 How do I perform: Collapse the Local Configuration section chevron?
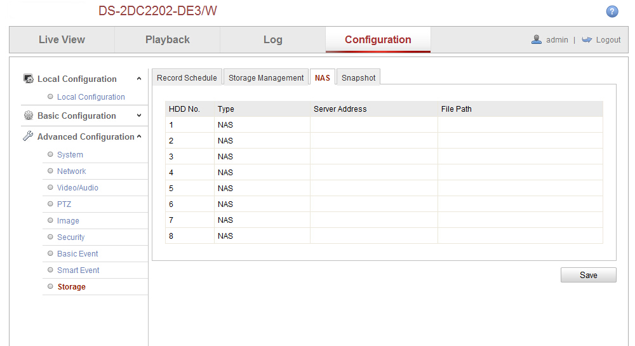tap(139, 79)
